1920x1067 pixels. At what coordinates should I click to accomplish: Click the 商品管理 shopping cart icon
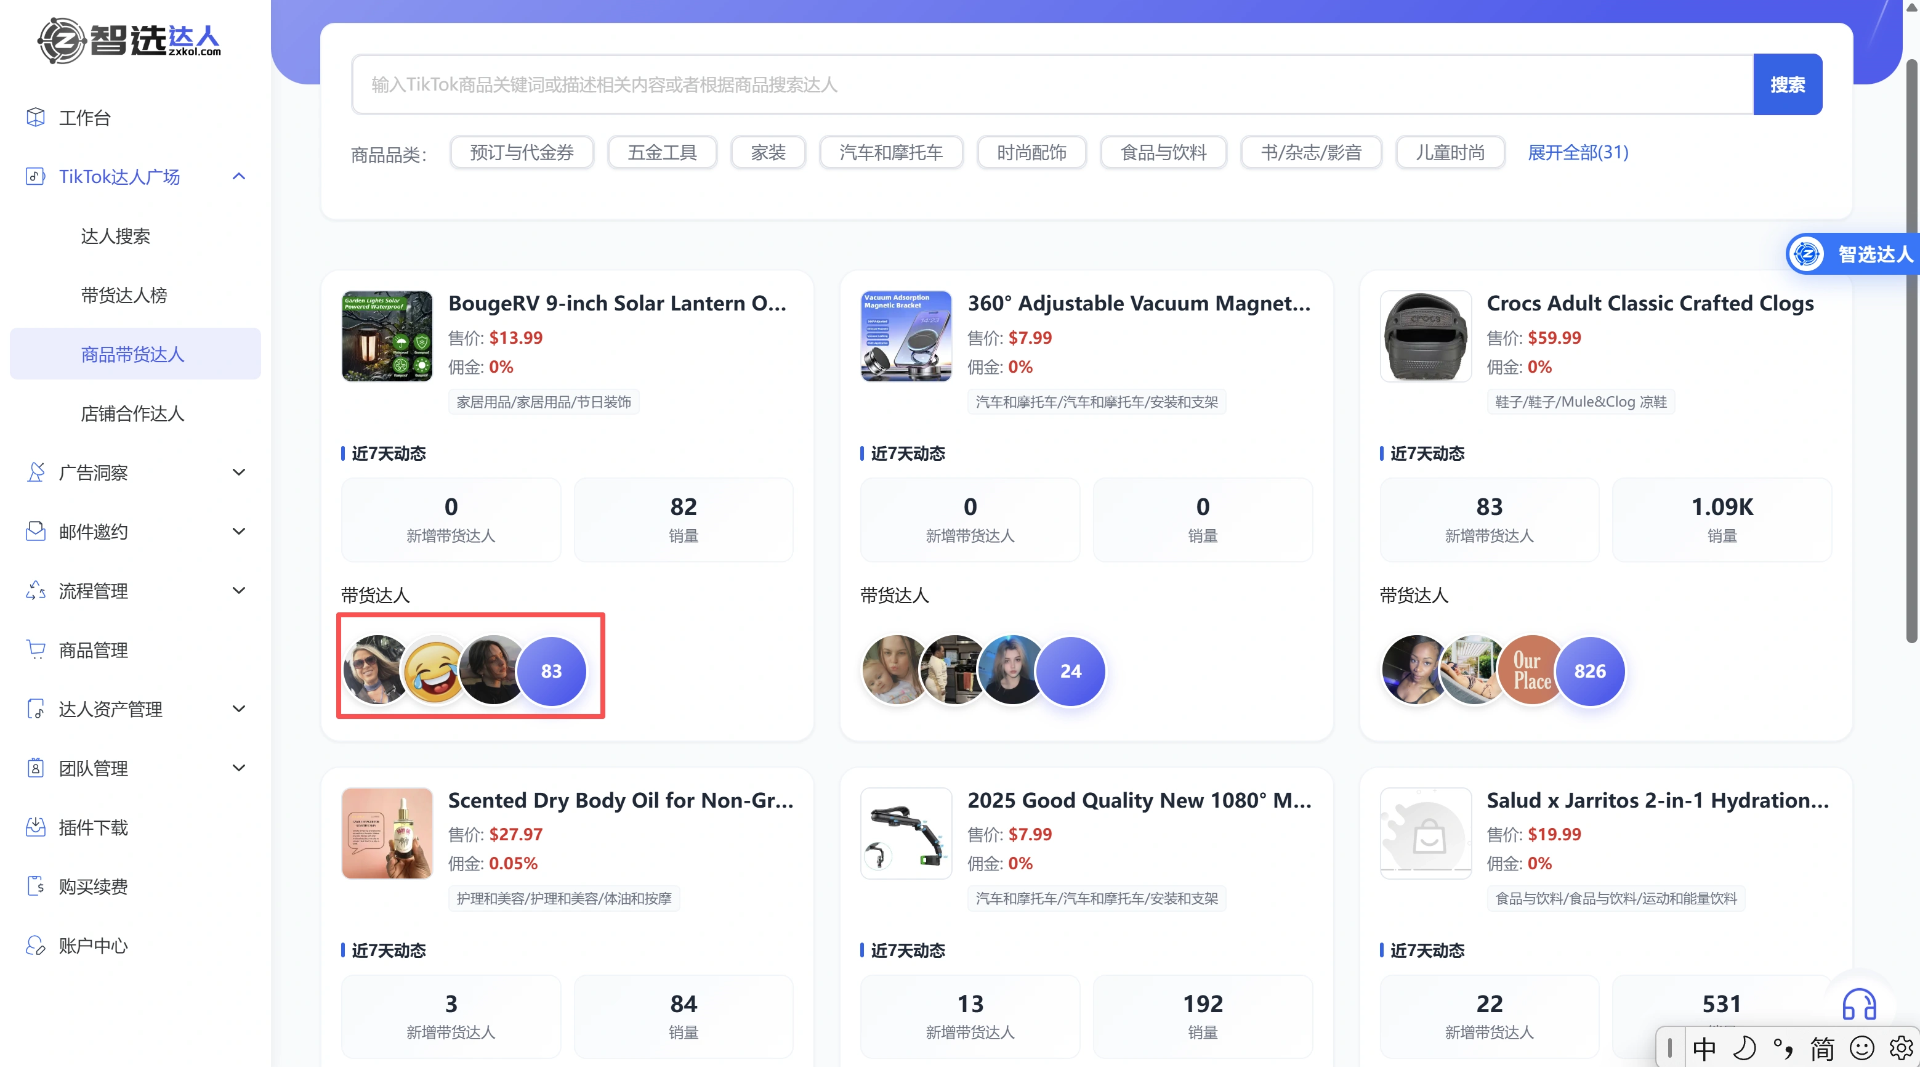pyautogui.click(x=35, y=649)
